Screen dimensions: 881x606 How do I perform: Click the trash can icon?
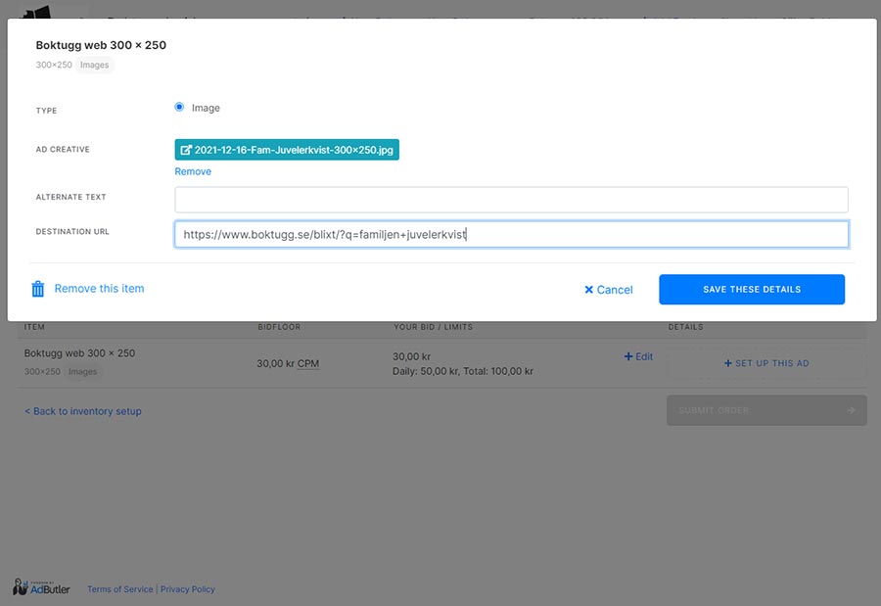(x=37, y=289)
